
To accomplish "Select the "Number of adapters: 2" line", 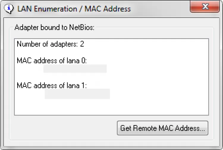I will (50, 44).
